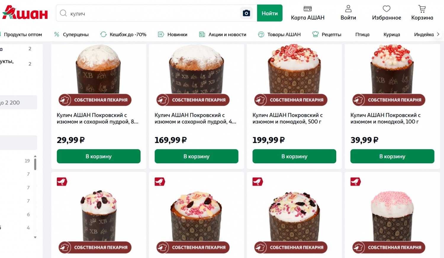Select the Птица category
The image size is (444, 258).
coord(362,35)
